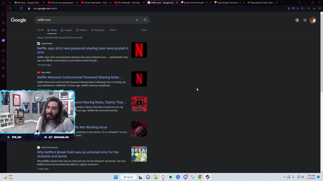This screenshot has height=181, width=323.
Task: Open the browser profile person icon
Action: [308, 8]
